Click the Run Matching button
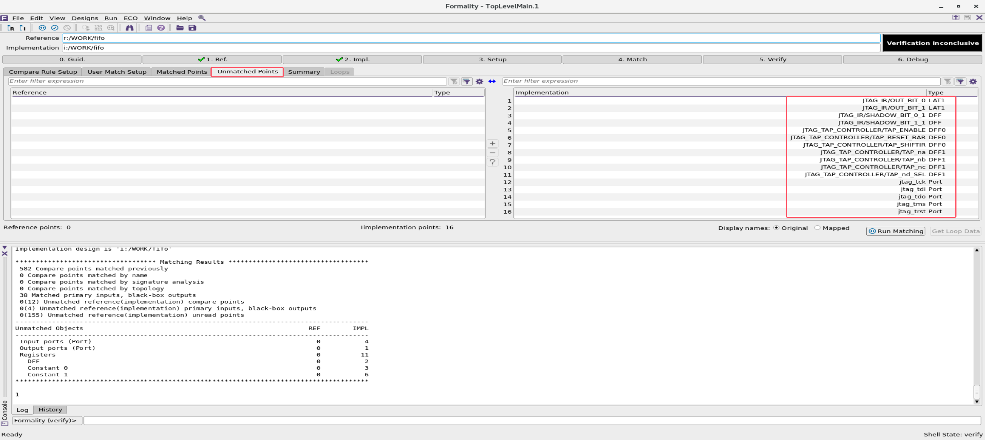Screen dimensions: 985x440 [895, 231]
